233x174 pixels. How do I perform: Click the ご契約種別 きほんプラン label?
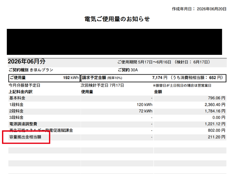click(31, 70)
